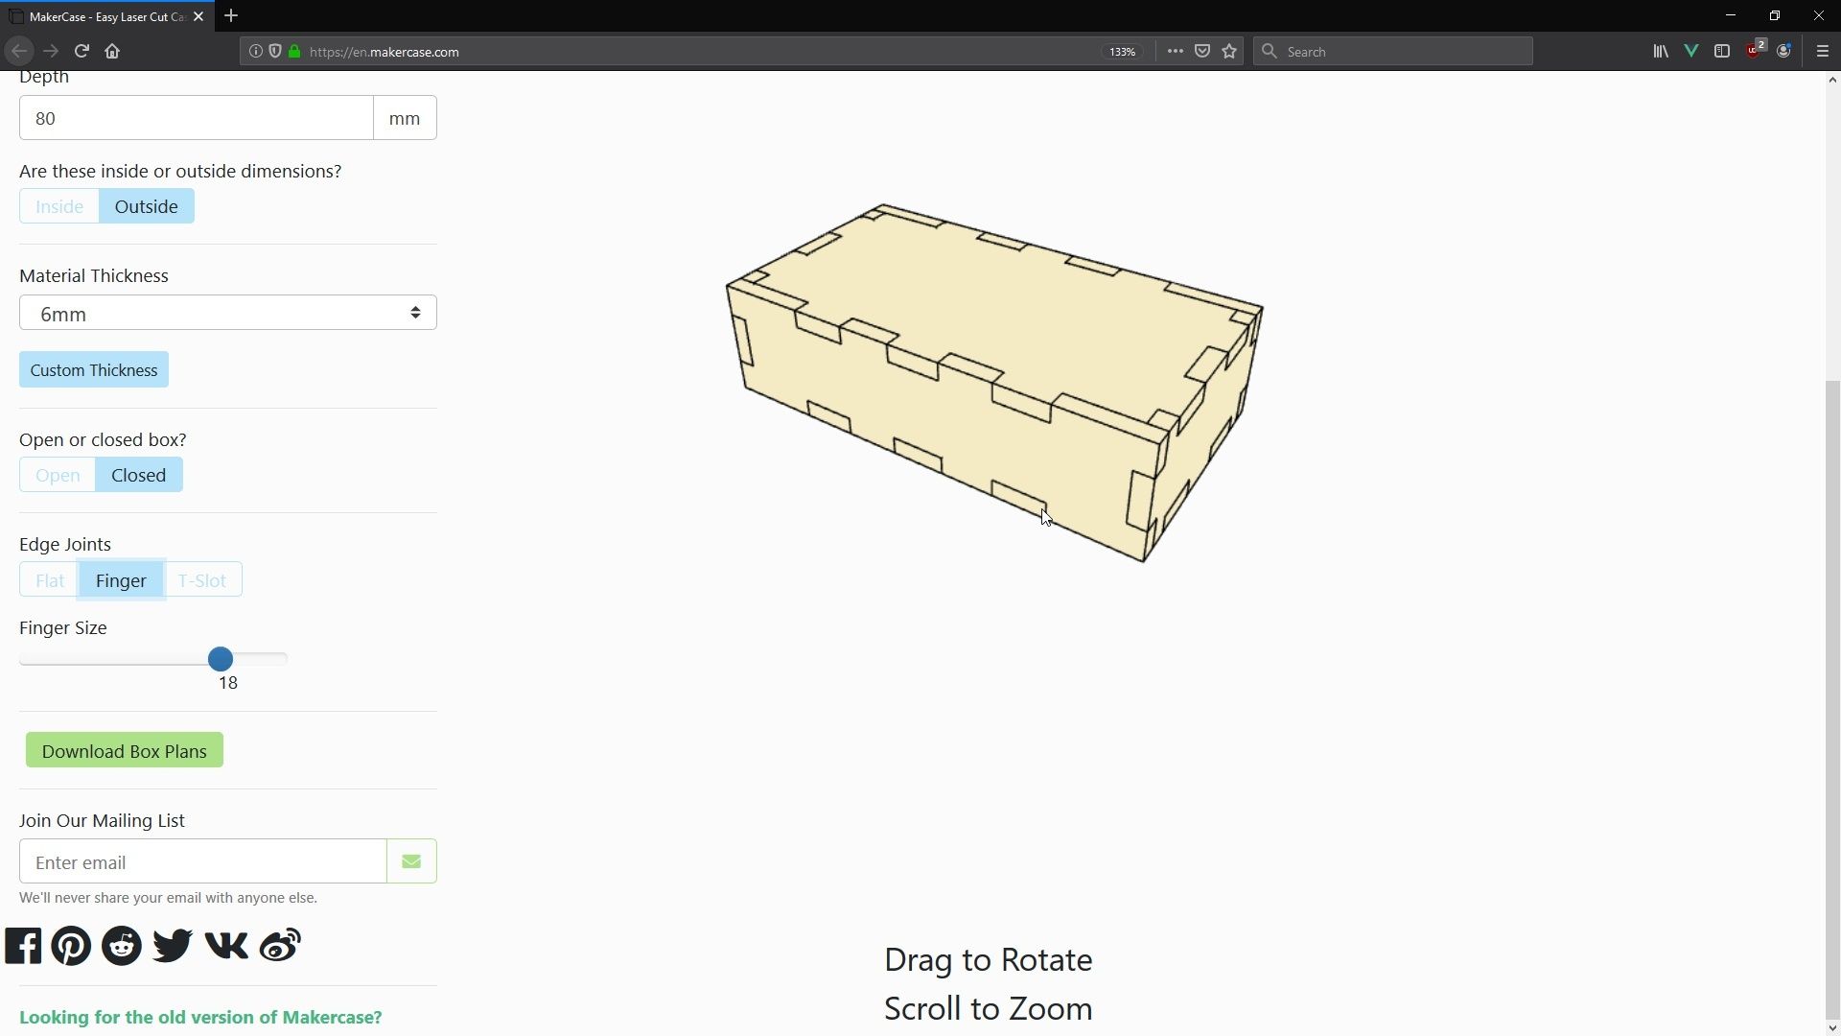Click Download Box Plans
The image size is (1841, 1036).
point(124,749)
